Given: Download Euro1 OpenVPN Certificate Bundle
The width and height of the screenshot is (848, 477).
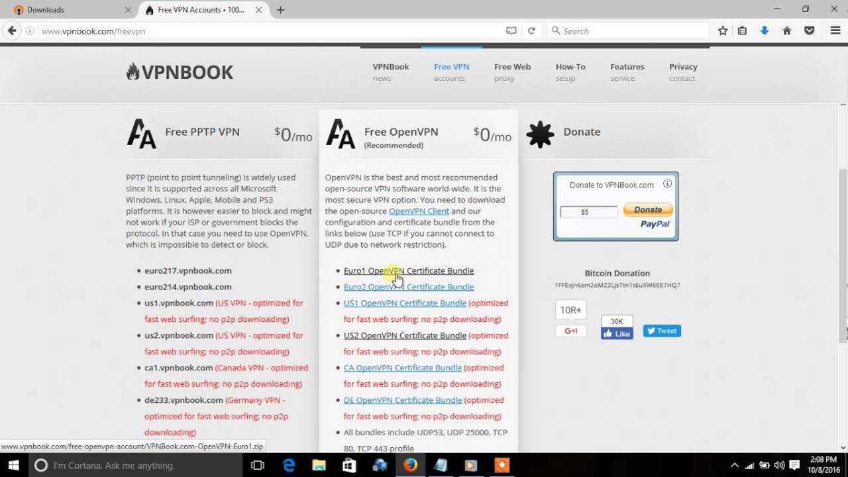Looking at the screenshot, I should [x=409, y=270].
